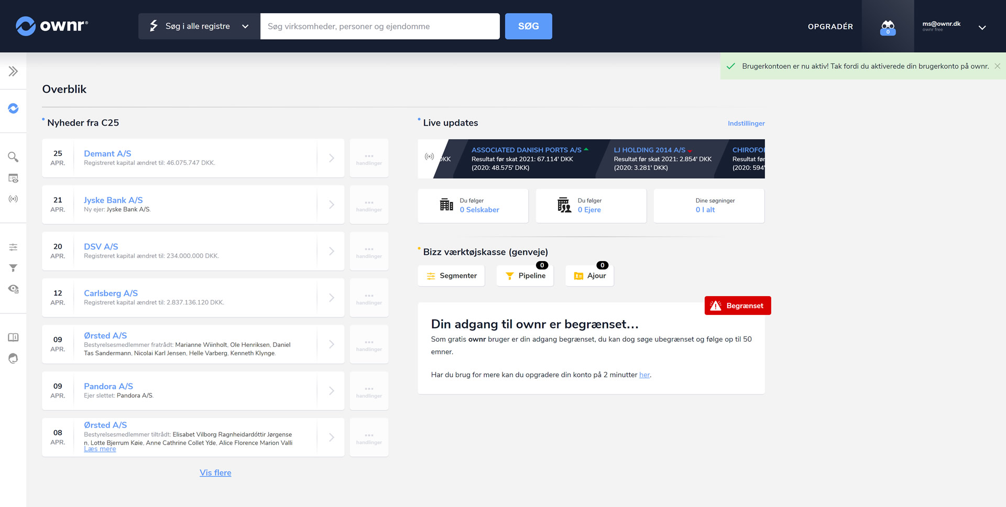Open handlinger menu for Demant A/S
The height and width of the screenshot is (507, 1006).
(x=369, y=158)
